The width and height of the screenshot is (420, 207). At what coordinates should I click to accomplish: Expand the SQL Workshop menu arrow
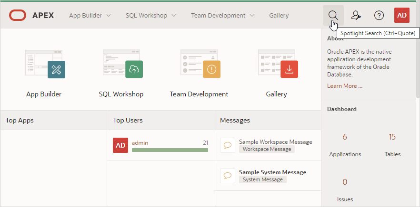point(174,16)
